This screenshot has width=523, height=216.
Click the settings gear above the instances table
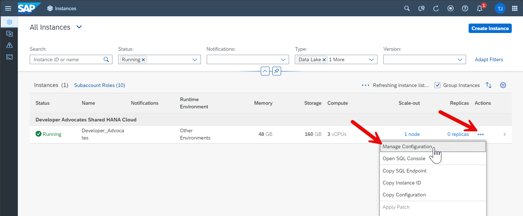pos(503,85)
